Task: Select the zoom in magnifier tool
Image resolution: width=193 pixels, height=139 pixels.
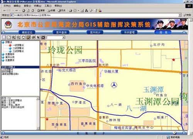Action: point(14,37)
